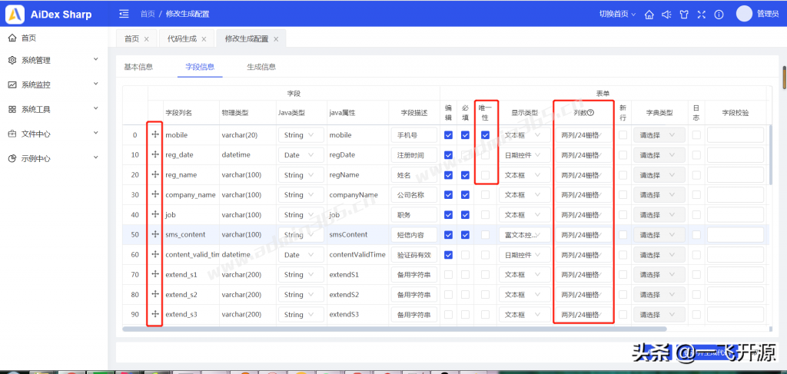Screen dimensions: 787x374
Task: Open 字典类型 请选择 dropdown for job row
Action: click(659, 214)
